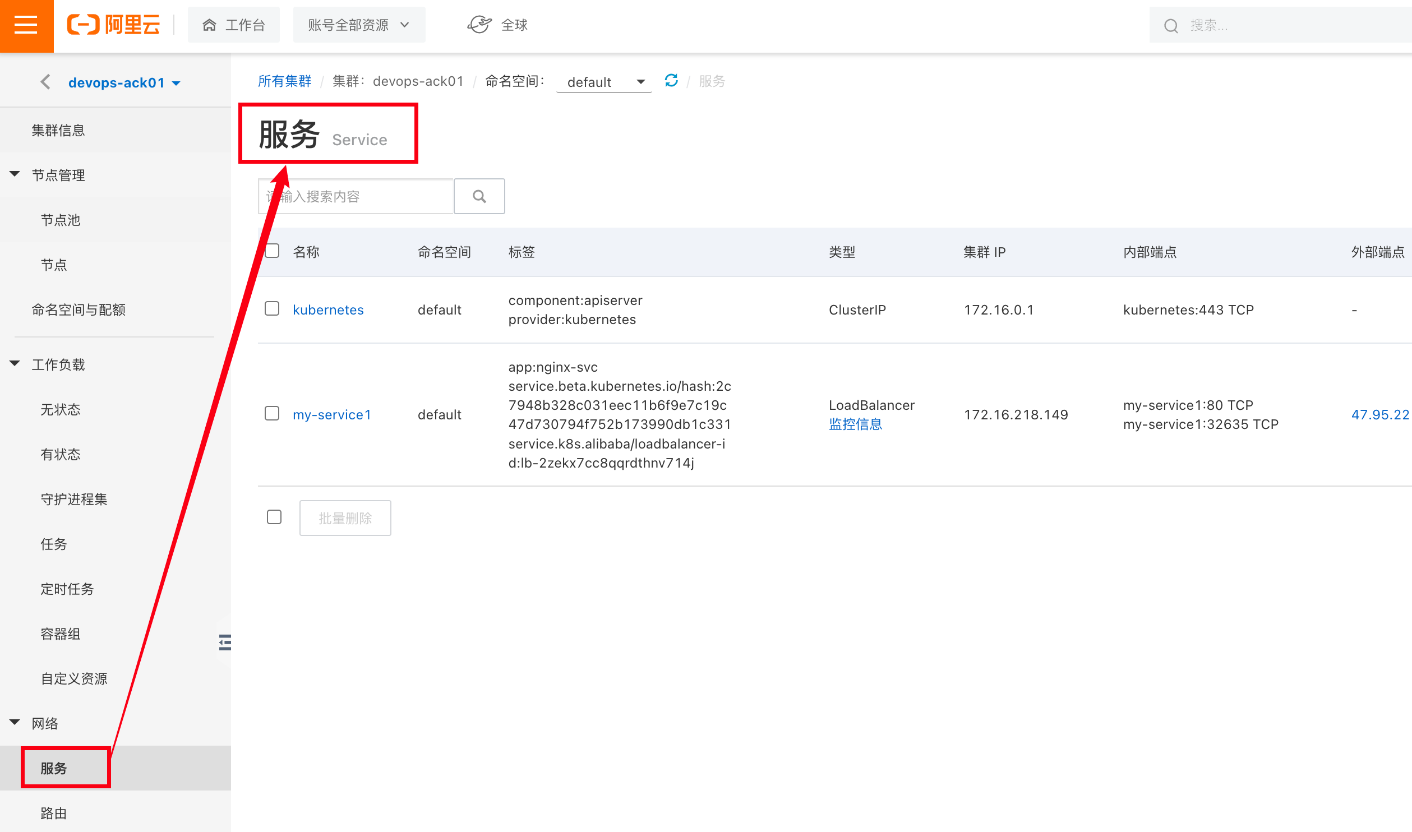The height and width of the screenshot is (832, 1412).
Task: Check the kubernetes service row checkbox
Action: (272, 309)
